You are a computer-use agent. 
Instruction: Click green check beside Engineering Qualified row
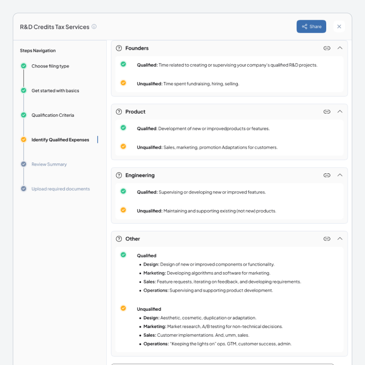pos(123,191)
